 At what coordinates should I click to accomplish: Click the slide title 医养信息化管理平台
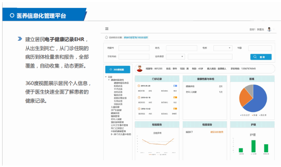pyautogui.click(x=41, y=16)
